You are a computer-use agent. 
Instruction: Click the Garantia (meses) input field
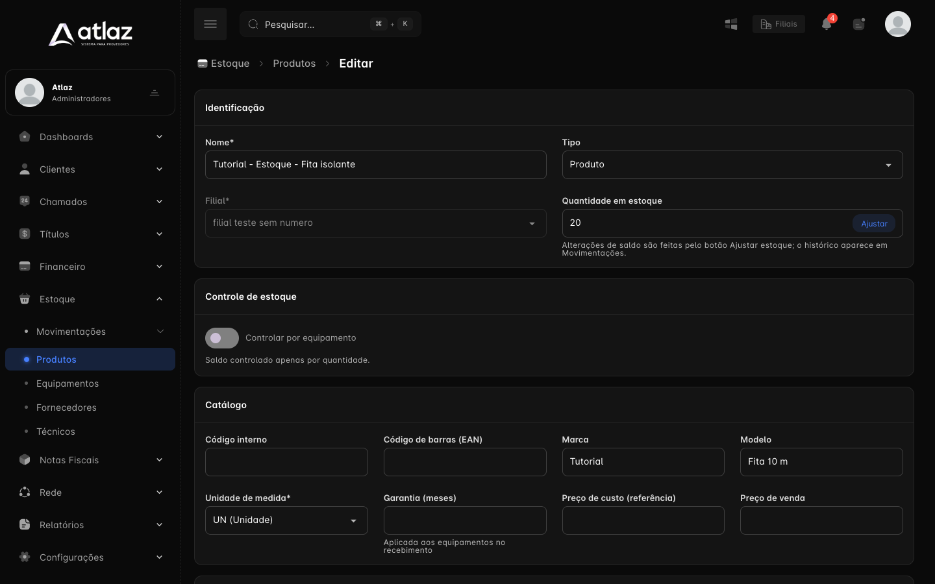pyautogui.click(x=465, y=520)
